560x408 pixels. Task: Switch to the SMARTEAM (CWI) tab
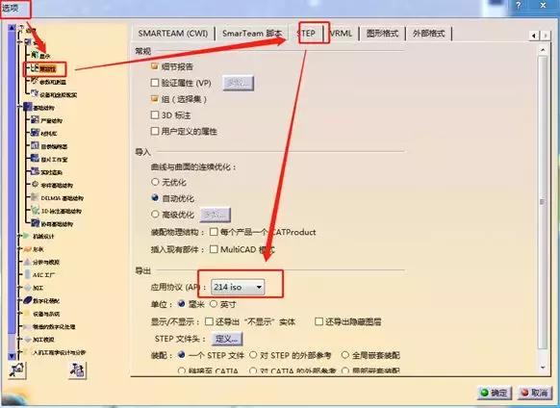[173, 34]
